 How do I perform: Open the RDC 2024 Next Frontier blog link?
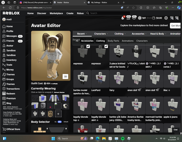(12, 108)
